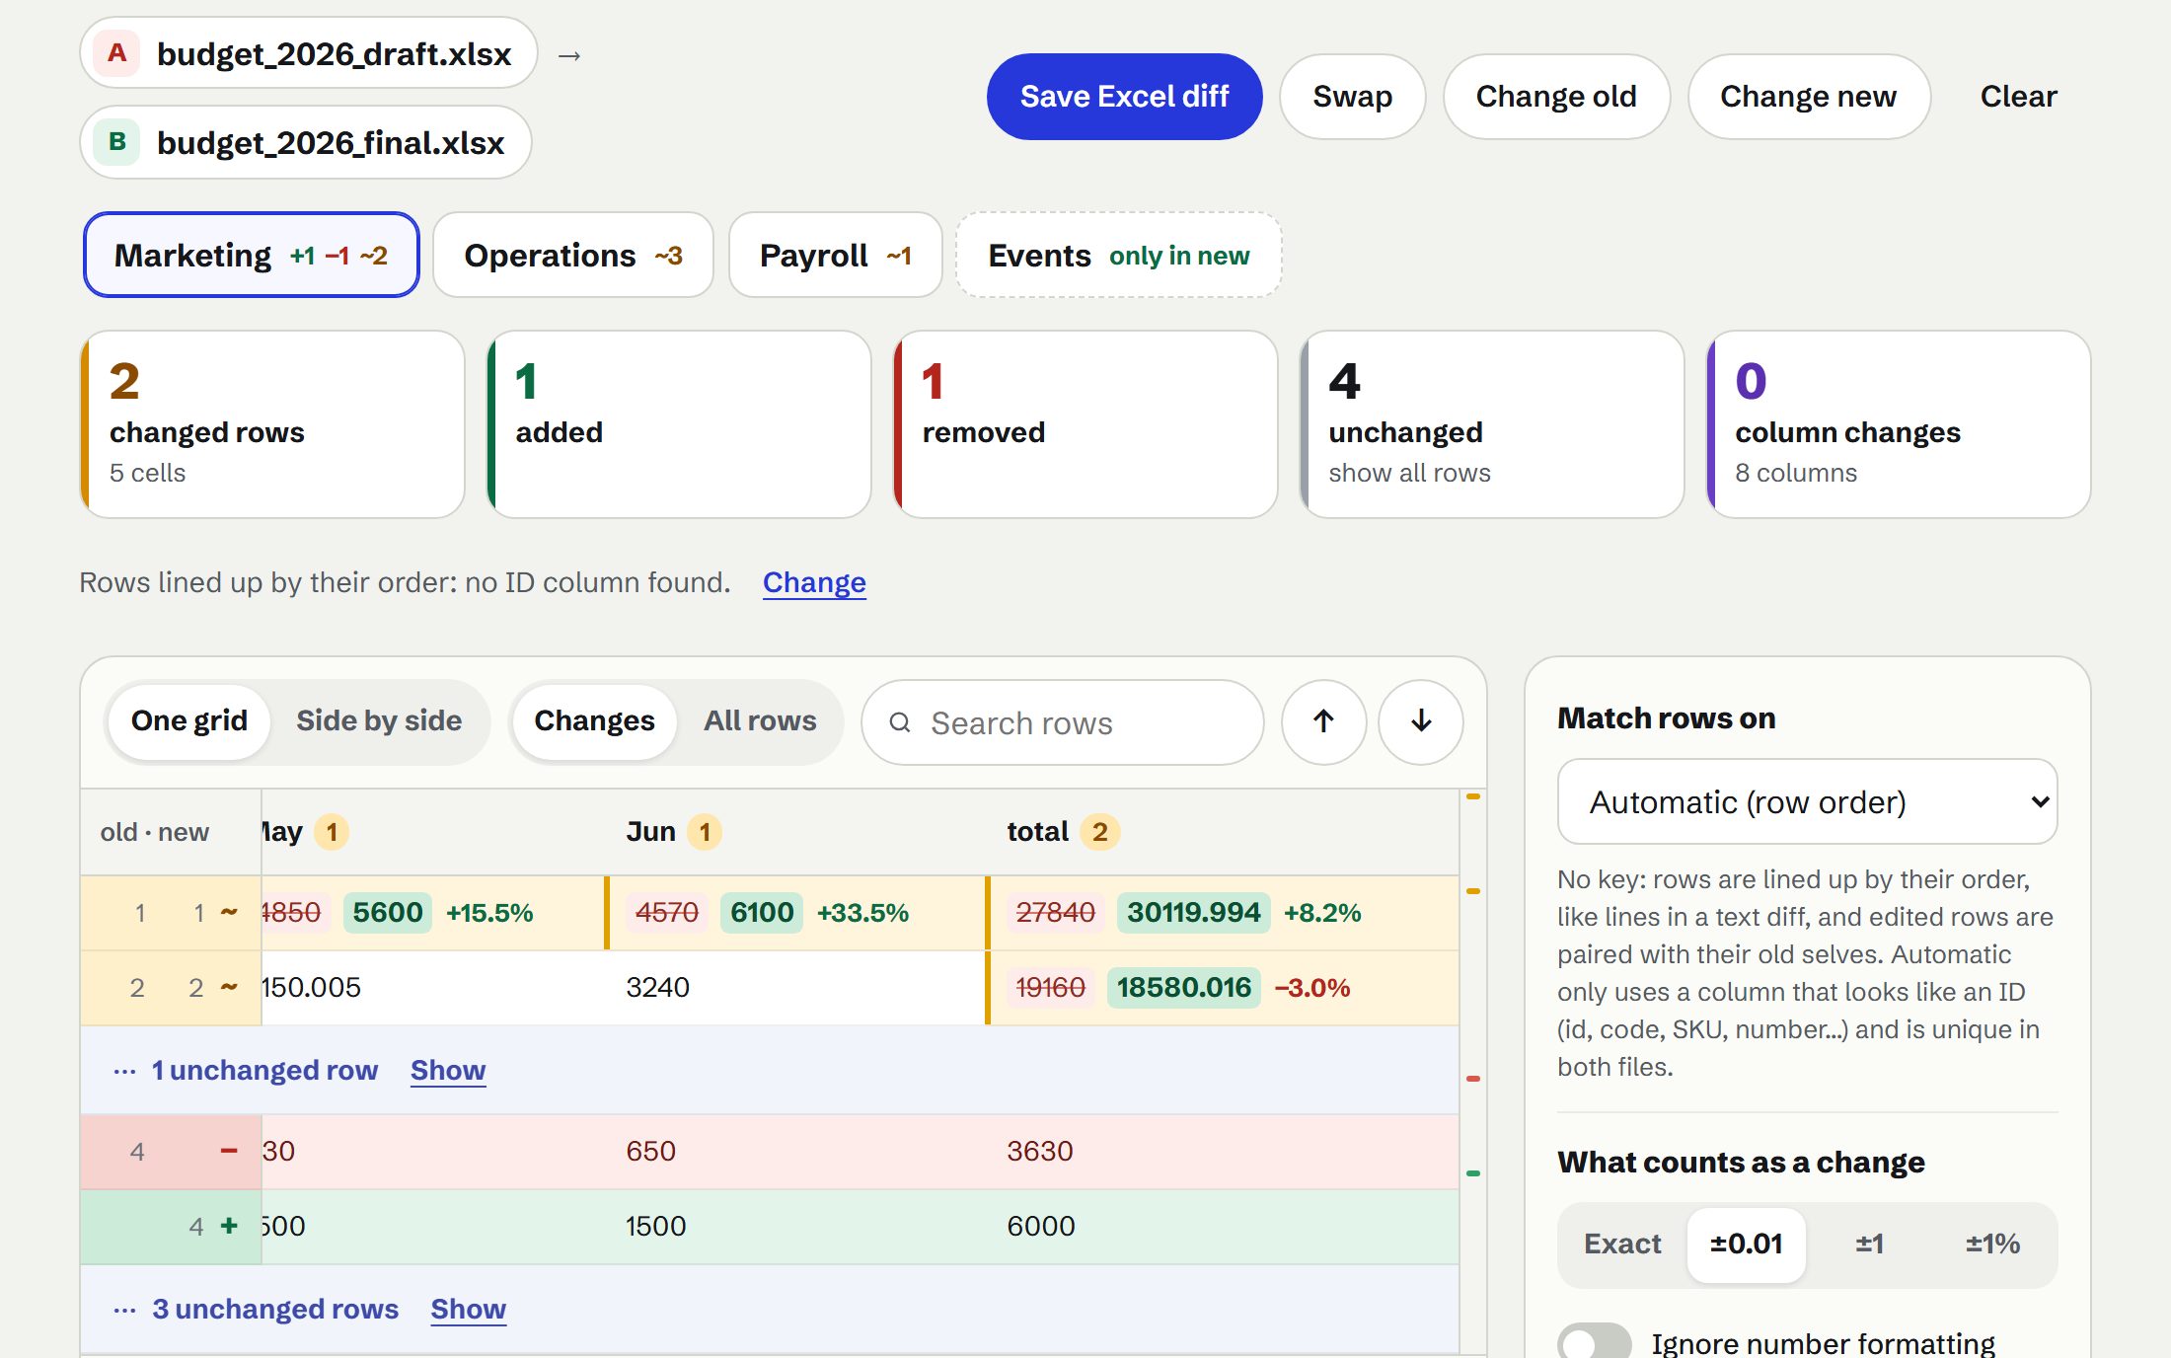
Task: Open the Operations sheet tab
Action: pos(573,255)
